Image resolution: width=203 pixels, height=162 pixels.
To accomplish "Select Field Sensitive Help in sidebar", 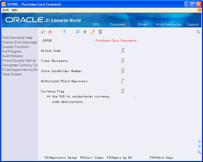I will (x=17, y=38).
